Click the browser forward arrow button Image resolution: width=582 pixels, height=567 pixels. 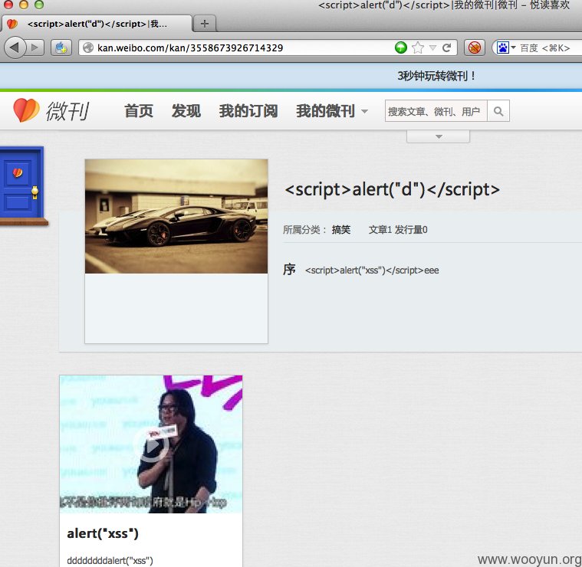pos(35,48)
